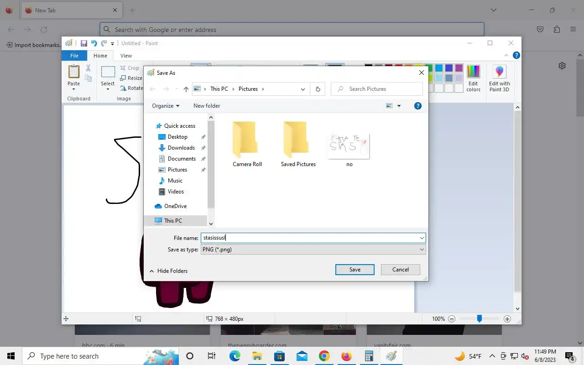This screenshot has width=584, height=365.
Task: Click the Redo arrow in Paint's title bar
Action: (104, 43)
